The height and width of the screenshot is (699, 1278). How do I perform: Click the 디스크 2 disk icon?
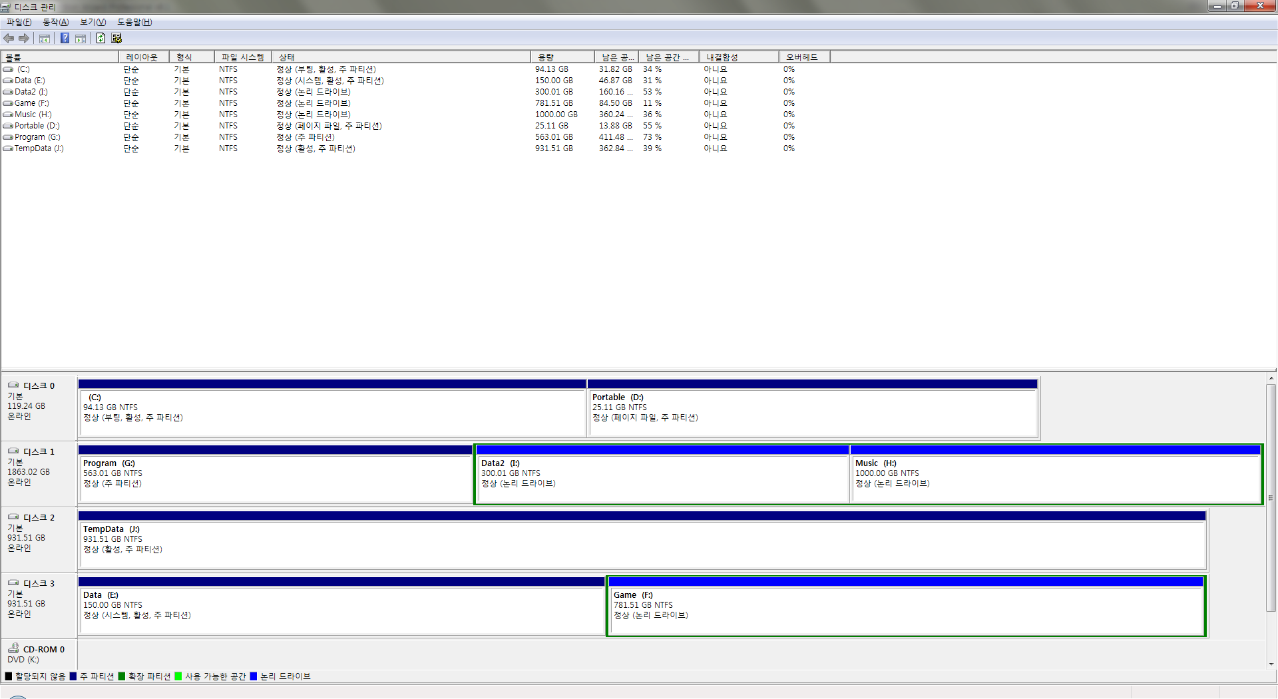[13, 517]
